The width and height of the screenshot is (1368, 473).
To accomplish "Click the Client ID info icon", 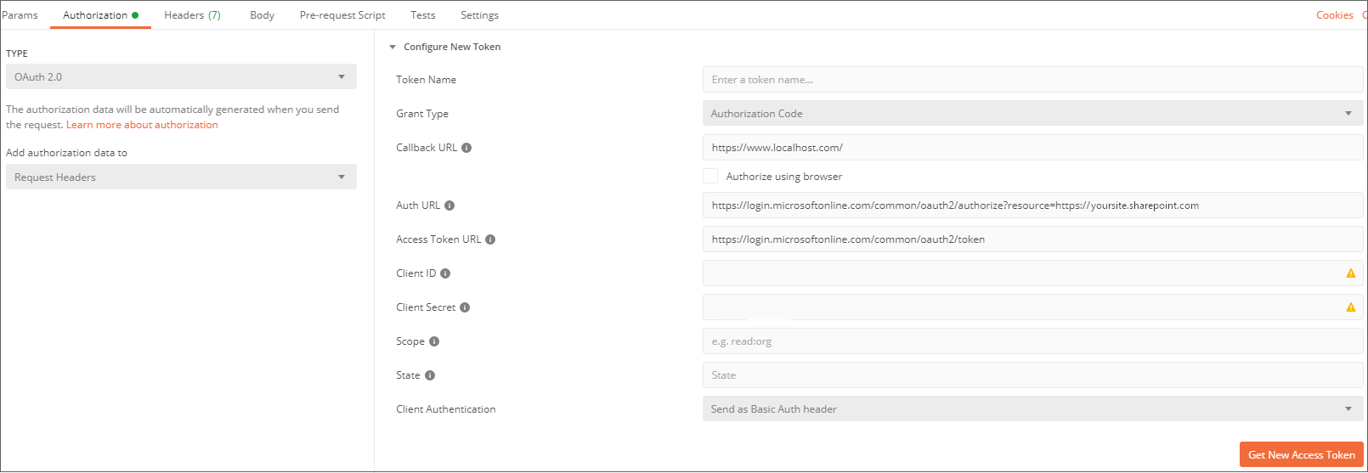I will tap(445, 273).
